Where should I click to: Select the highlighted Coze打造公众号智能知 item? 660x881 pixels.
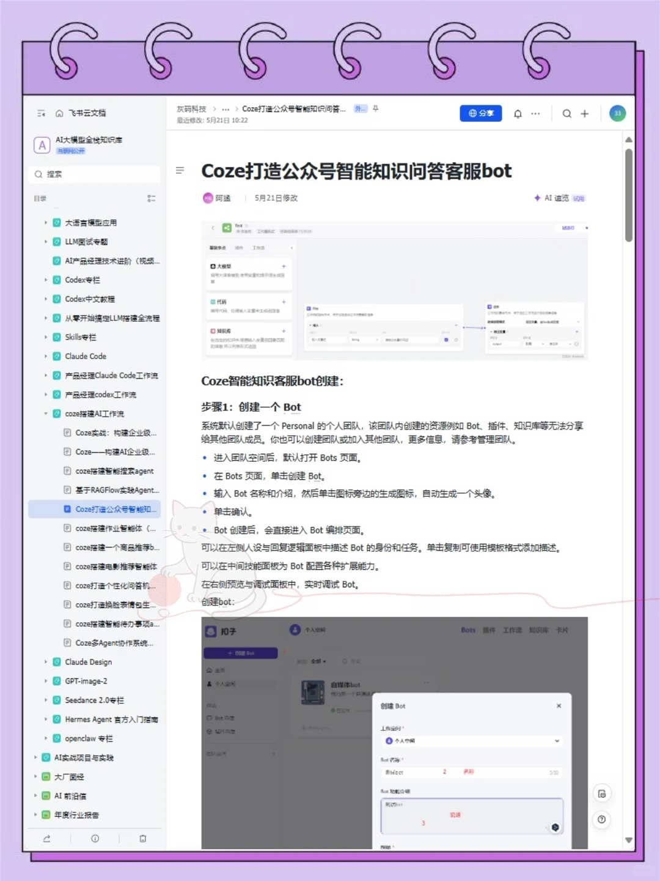point(95,509)
